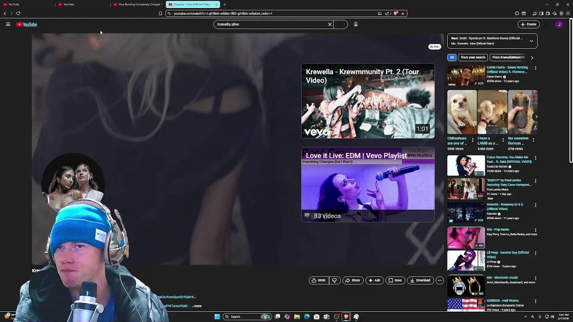Select the From your search chip
This screenshot has width=573, height=322.
pyautogui.click(x=473, y=57)
